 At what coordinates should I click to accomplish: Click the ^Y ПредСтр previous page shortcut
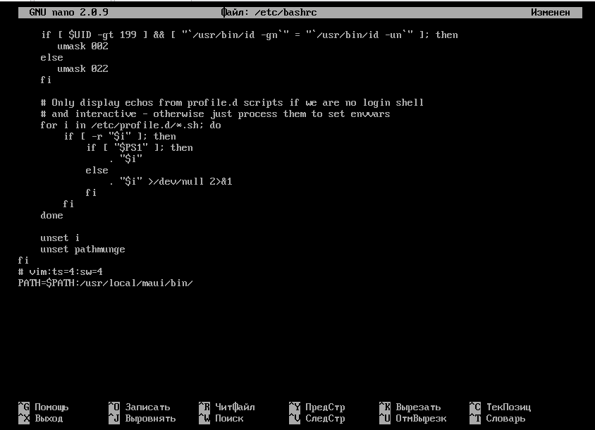tap(317, 407)
